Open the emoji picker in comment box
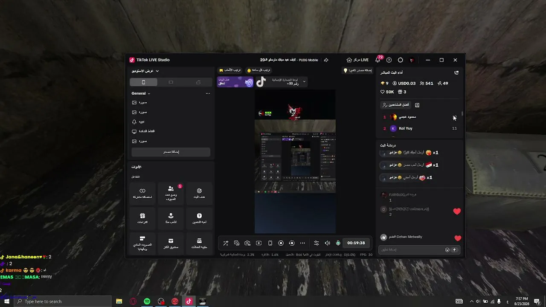Viewport: 546px width, 307px height. (447, 250)
